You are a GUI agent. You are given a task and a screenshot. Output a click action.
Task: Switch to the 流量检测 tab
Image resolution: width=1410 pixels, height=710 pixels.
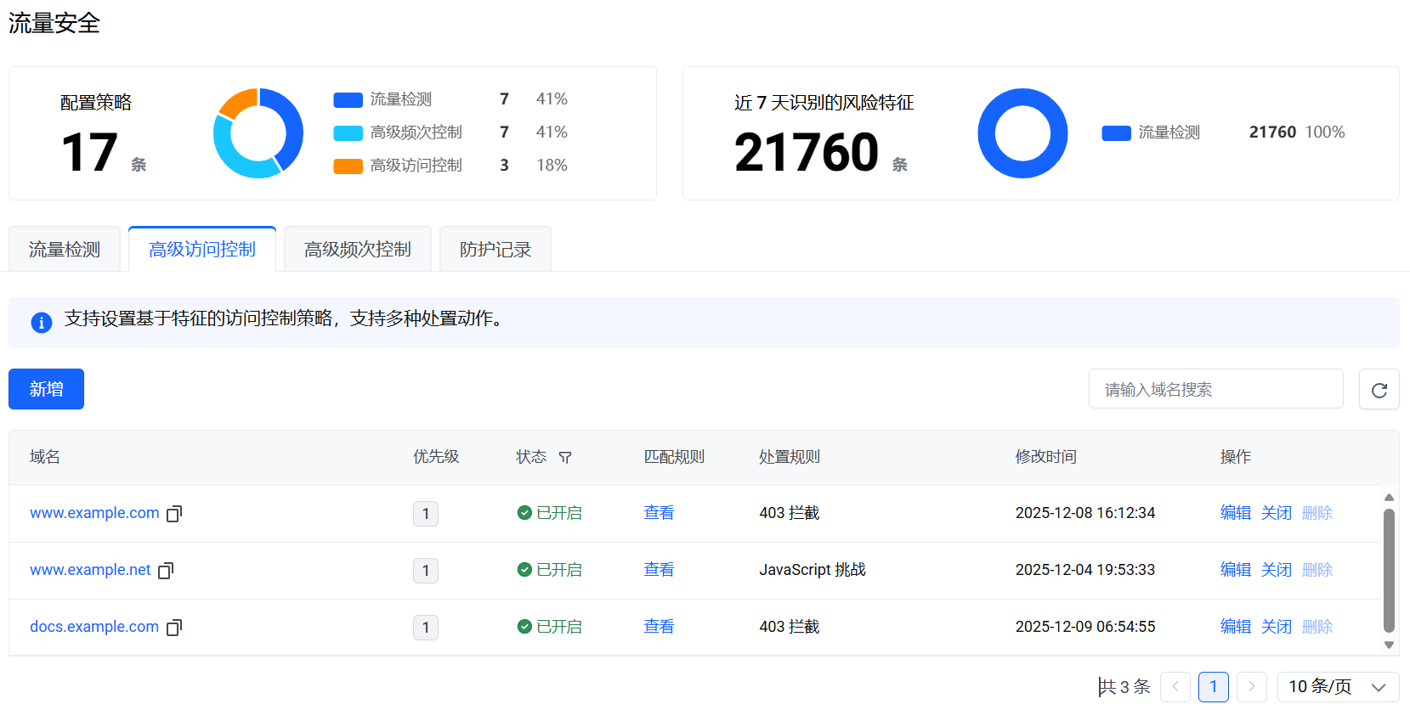65,250
